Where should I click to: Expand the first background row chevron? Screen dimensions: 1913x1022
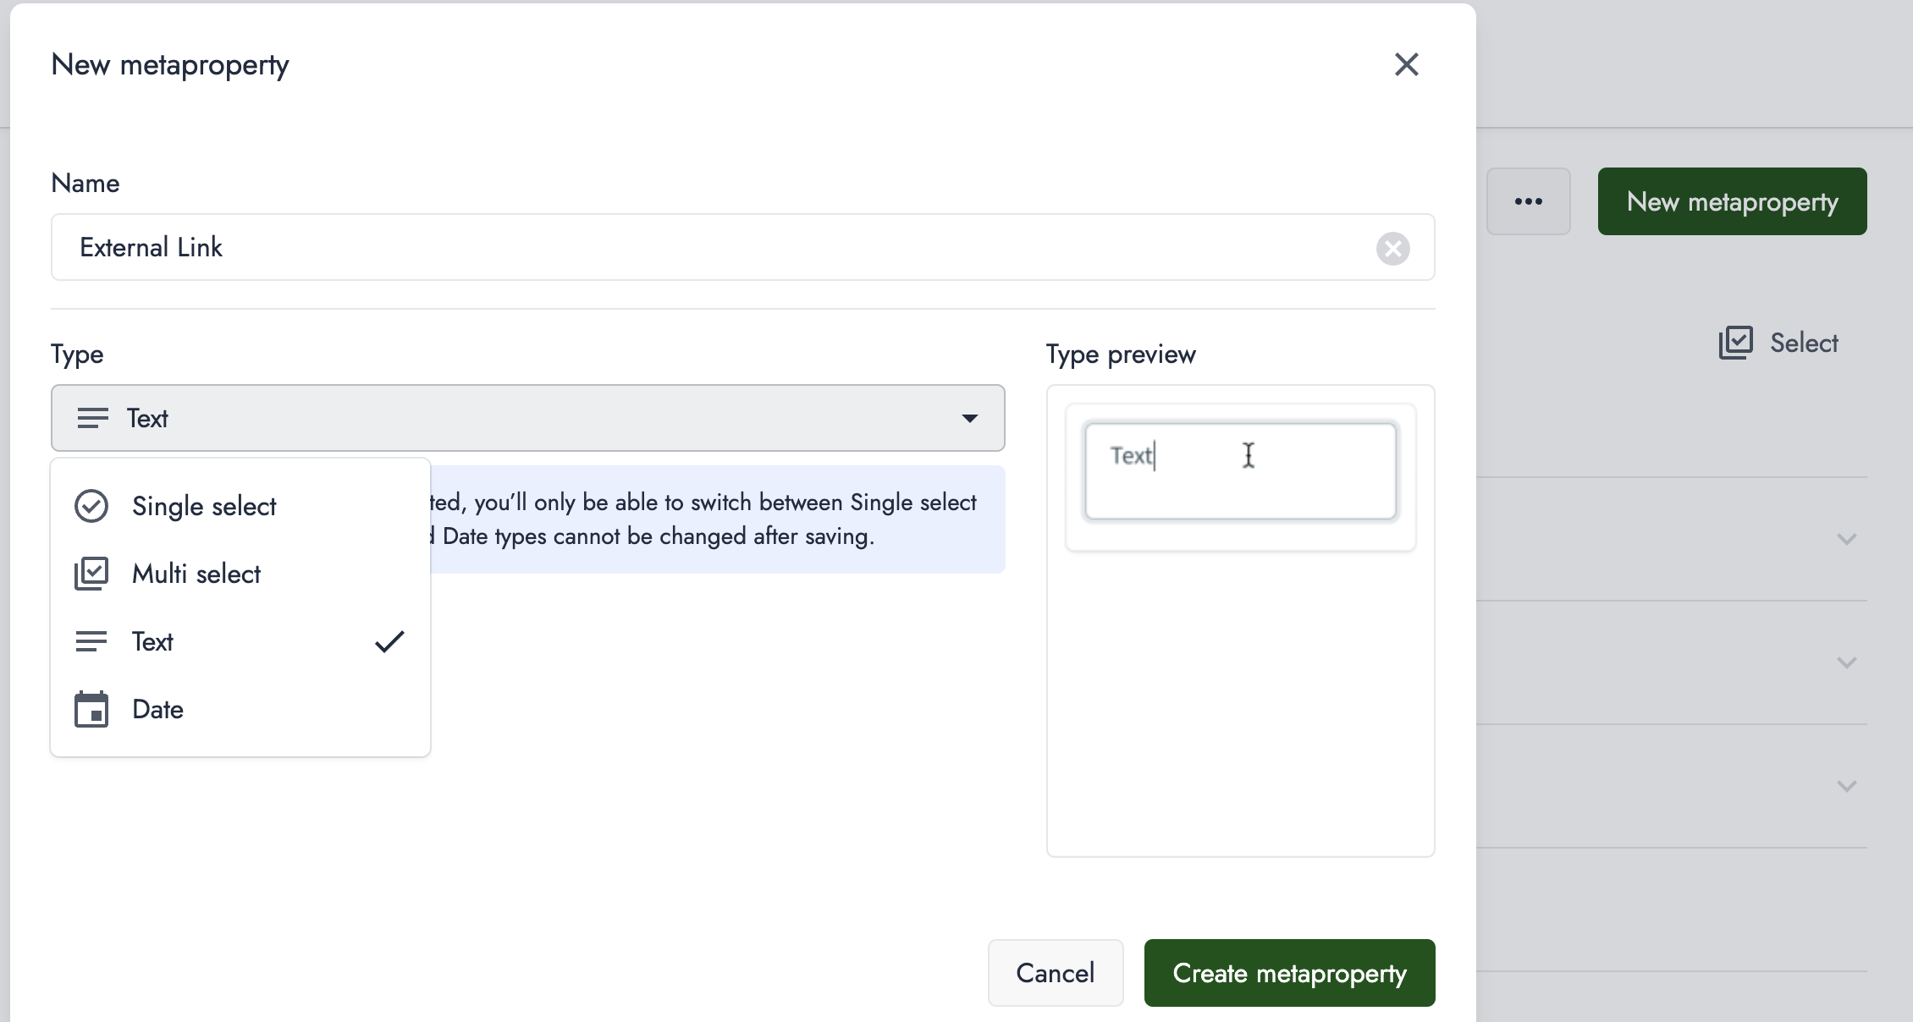tap(1847, 539)
